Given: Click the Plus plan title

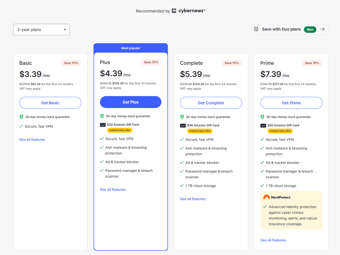Looking at the screenshot, I should [x=105, y=62].
